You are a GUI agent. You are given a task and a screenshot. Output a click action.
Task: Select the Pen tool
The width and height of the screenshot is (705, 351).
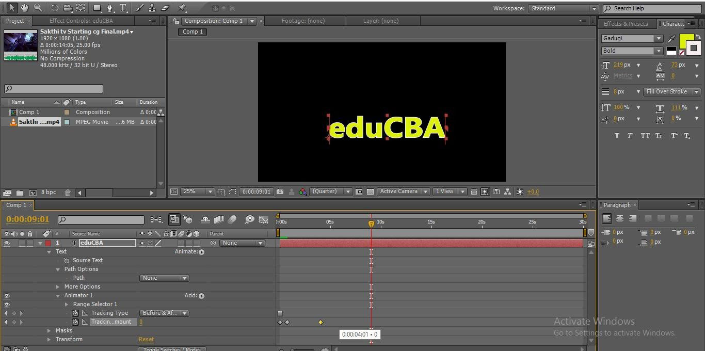click(110, 8)
